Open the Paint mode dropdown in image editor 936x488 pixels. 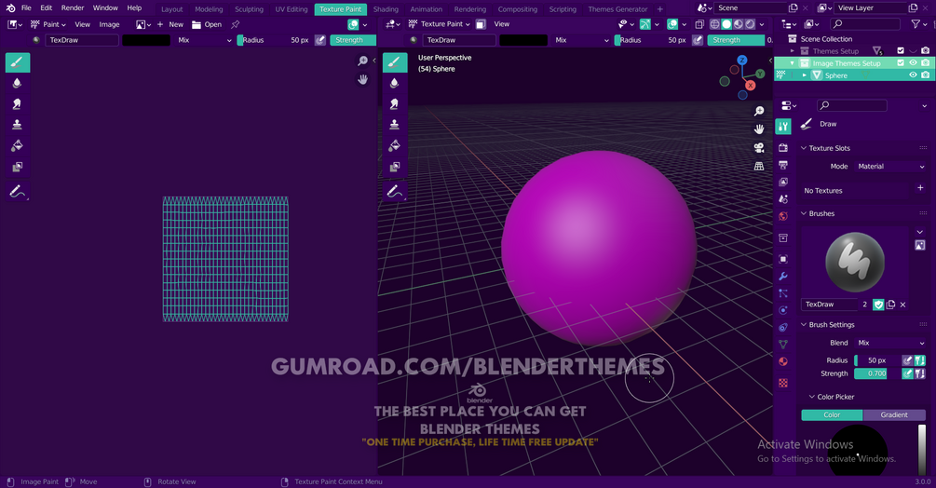(48, 24)
